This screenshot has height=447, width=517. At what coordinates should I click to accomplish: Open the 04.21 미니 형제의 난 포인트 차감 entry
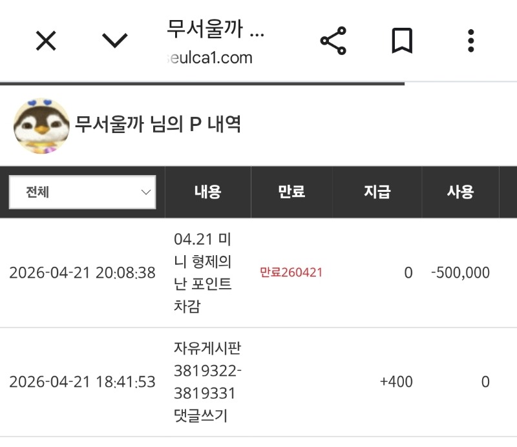(203, 273)
